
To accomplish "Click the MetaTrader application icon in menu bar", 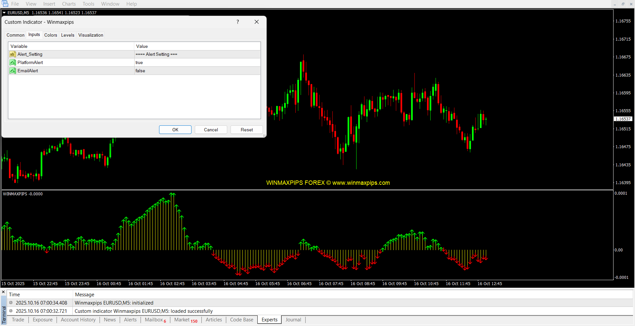I will (x=5, y=4).
